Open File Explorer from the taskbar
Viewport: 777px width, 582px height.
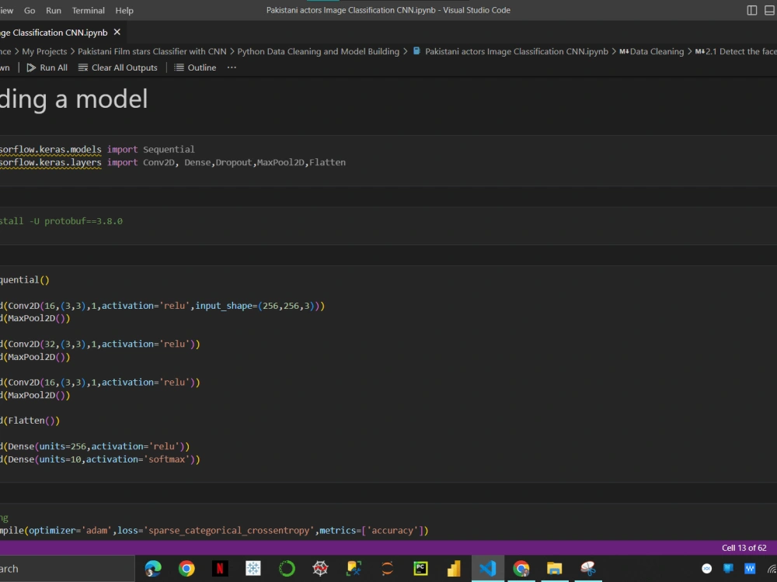[554, 569]
